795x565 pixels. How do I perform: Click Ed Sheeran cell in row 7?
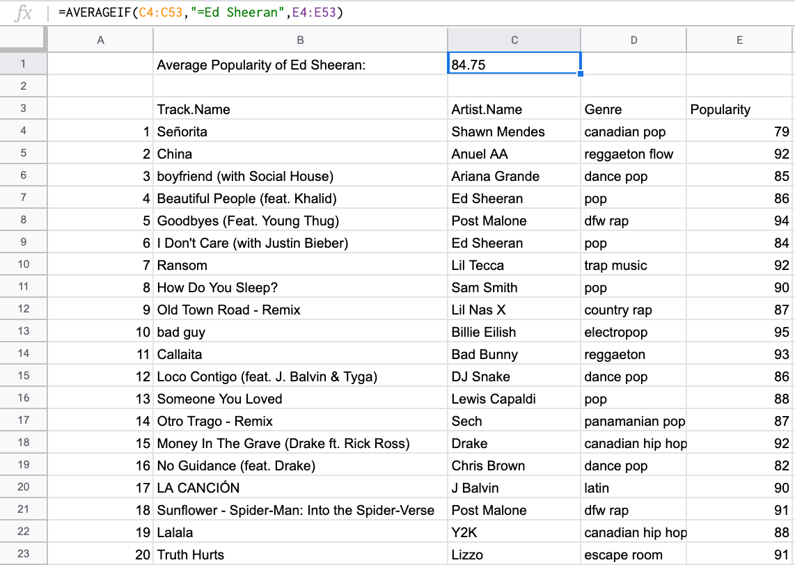(514, 198)
